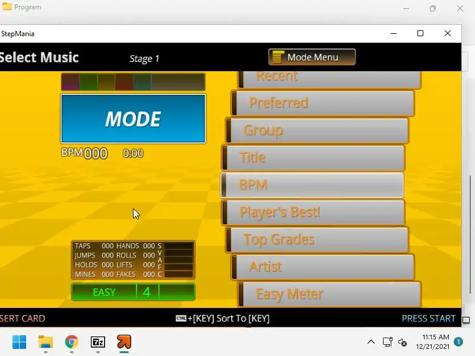The height and width of the screenshot is (356, 475).
Task: Click the small square icon at bottom right
Action: (466, 320)
